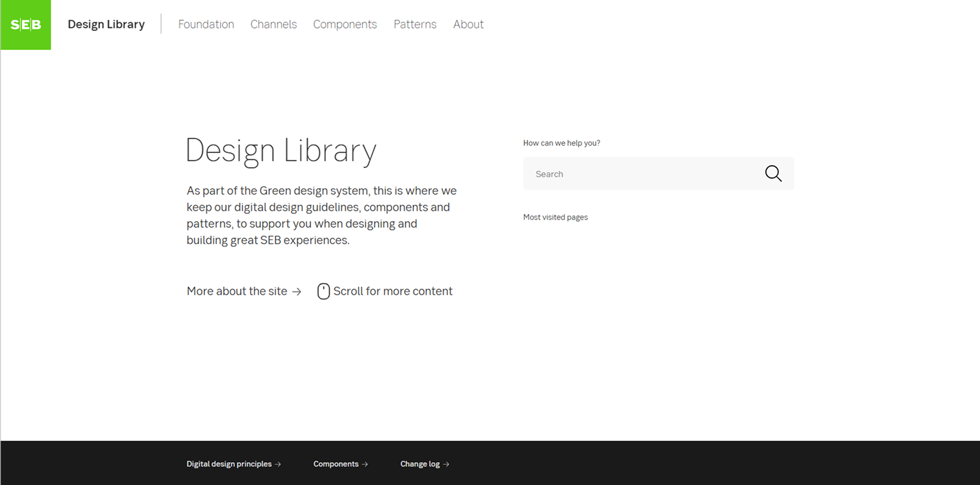Follow the More about the site link
Viewport: 980px width, 485px height.
click(x=244, y=291)
